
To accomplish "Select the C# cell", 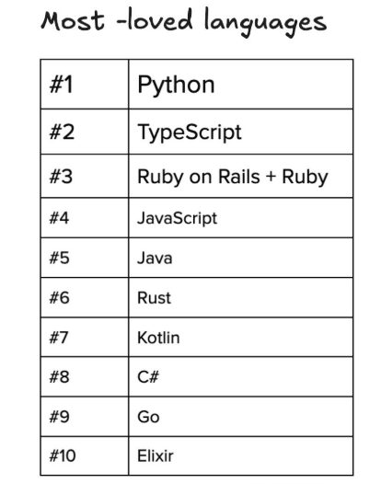I will coord(241,377).
